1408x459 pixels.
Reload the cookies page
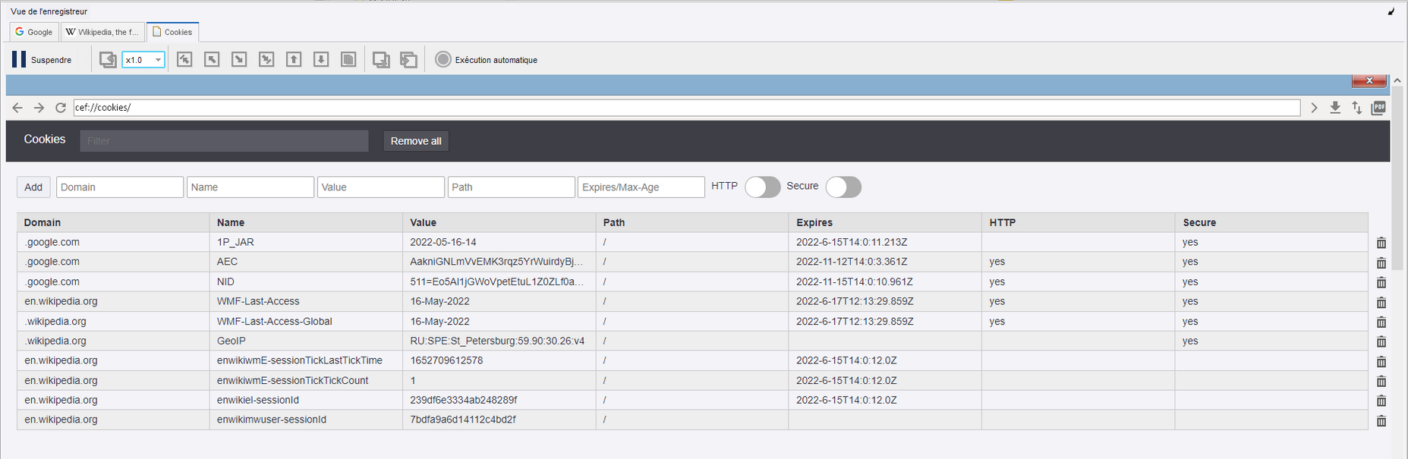click(61, 108)
